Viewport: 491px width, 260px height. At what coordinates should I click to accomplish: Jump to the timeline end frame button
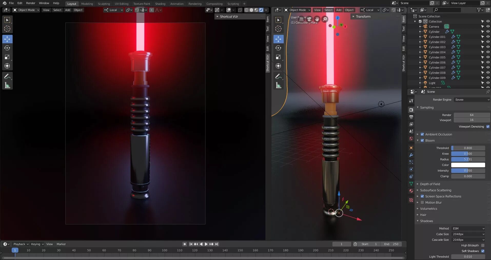(217, 244)
